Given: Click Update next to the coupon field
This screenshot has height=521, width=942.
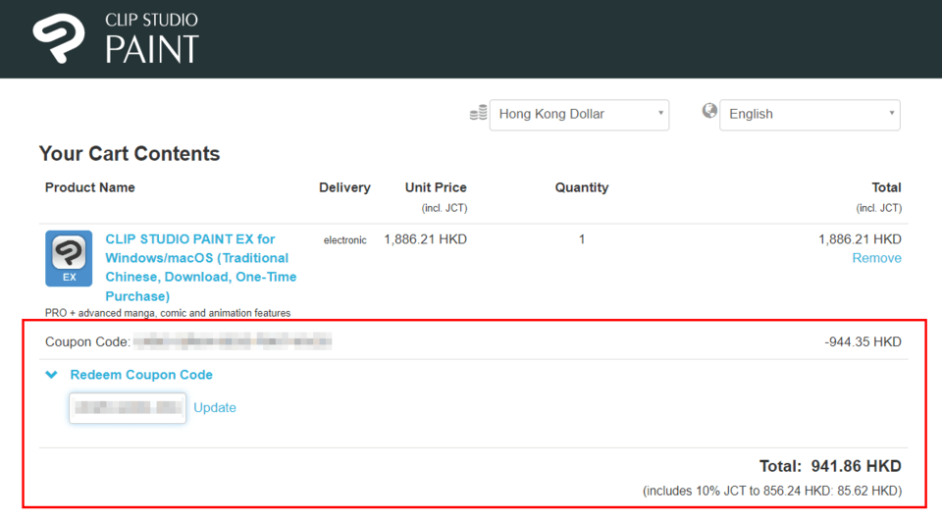Looking at the screenshot, I should [x=215, y=408].
